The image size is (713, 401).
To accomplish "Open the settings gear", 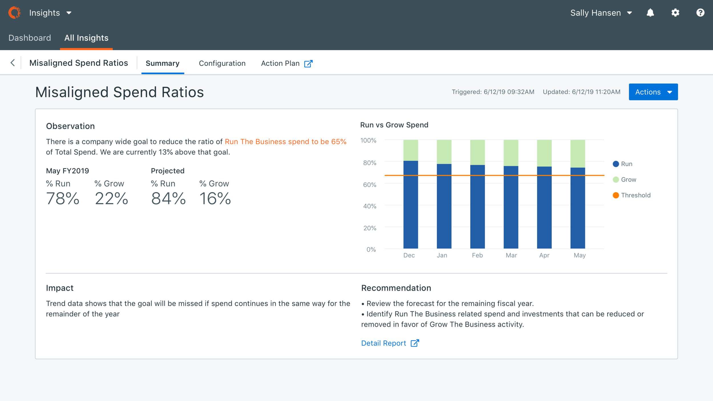I will click(675, 13).
